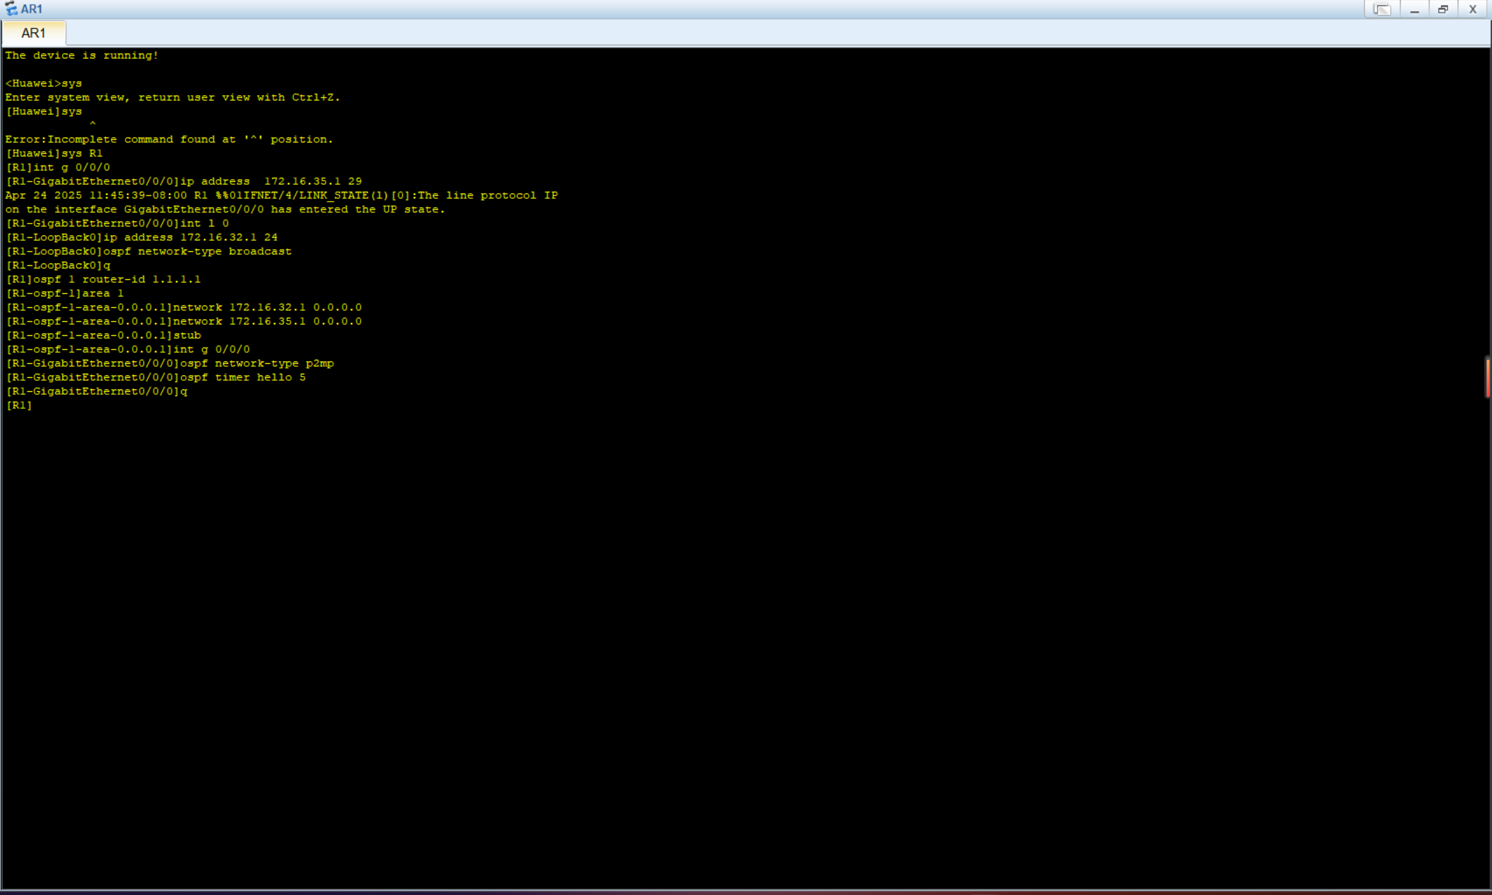The image size is (1492, 895).
Task: Click the multi-window merge icon in title bar
Action: (x=1381, y=10)
